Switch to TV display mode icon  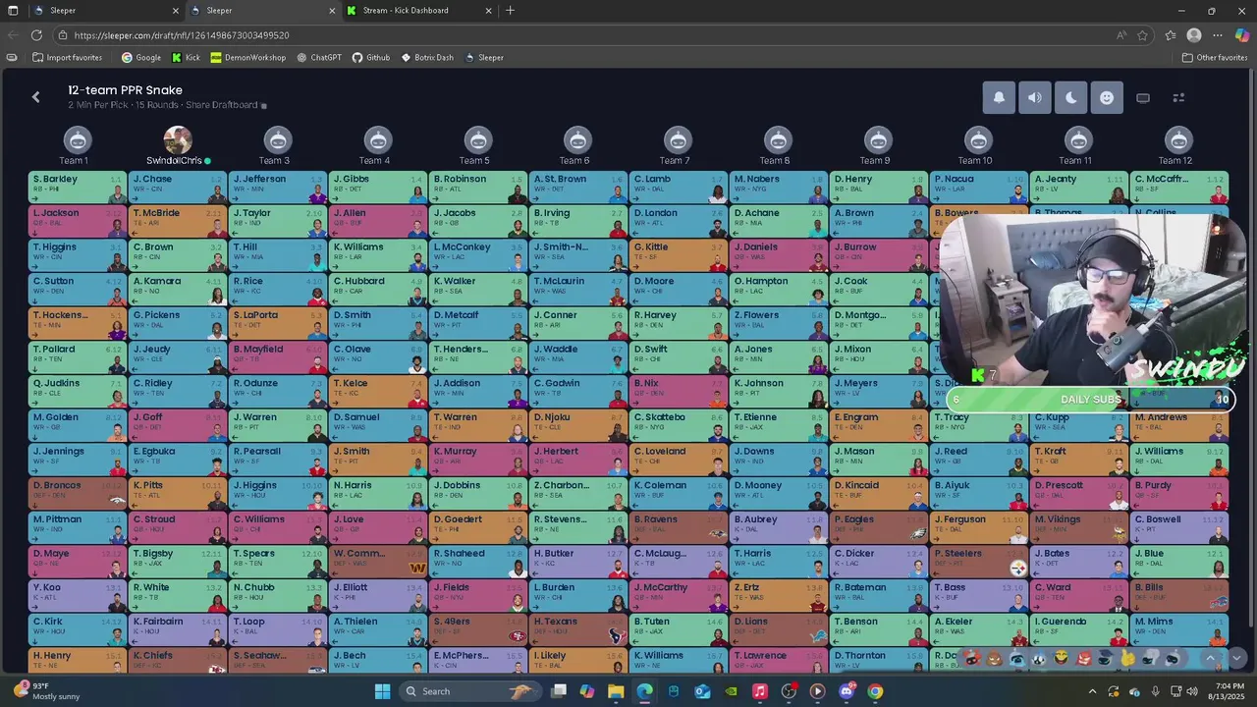click(x=1143, y=98)
